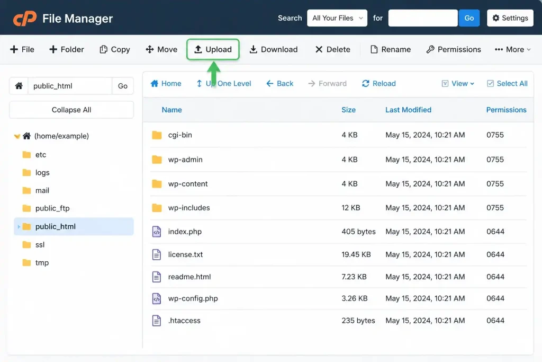The height and width of the screenshot is (362, 542).
Task: Click the search text input field
Action: coord(423,18)
